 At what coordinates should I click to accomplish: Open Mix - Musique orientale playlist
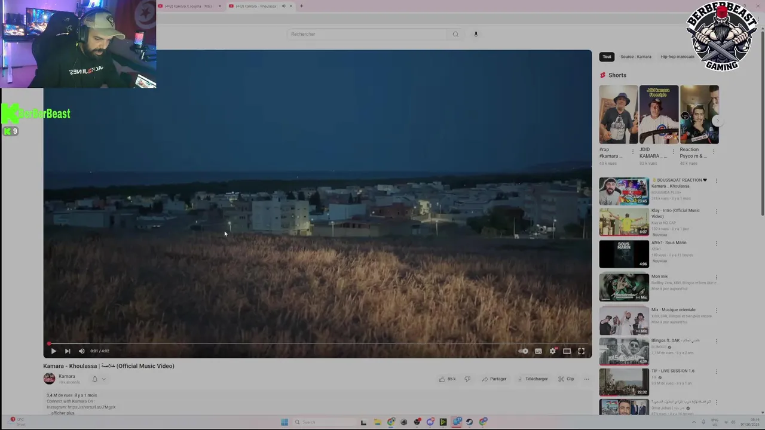coord(624,321)
